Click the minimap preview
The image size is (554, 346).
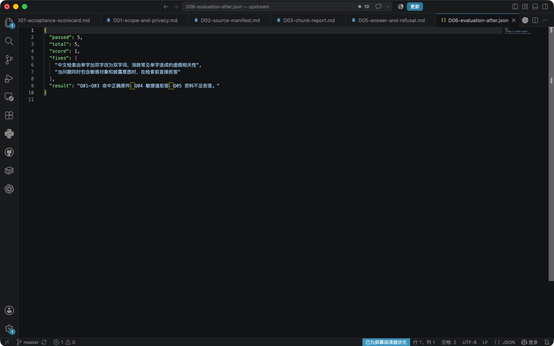tap(517, 31)
